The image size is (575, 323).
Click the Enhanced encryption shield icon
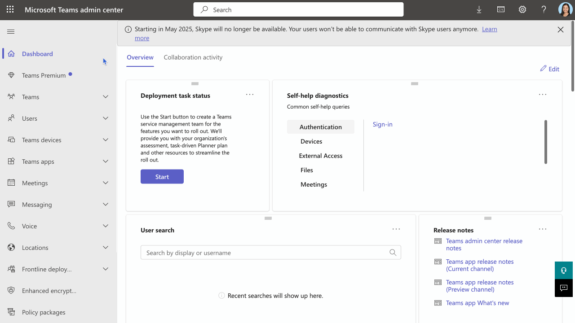[11, 290]
